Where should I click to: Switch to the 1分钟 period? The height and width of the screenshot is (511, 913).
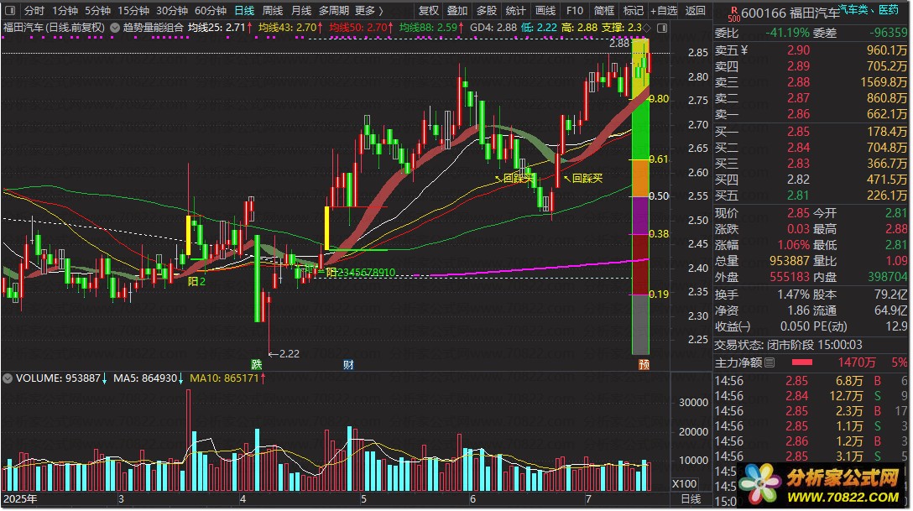coord(65,10)
